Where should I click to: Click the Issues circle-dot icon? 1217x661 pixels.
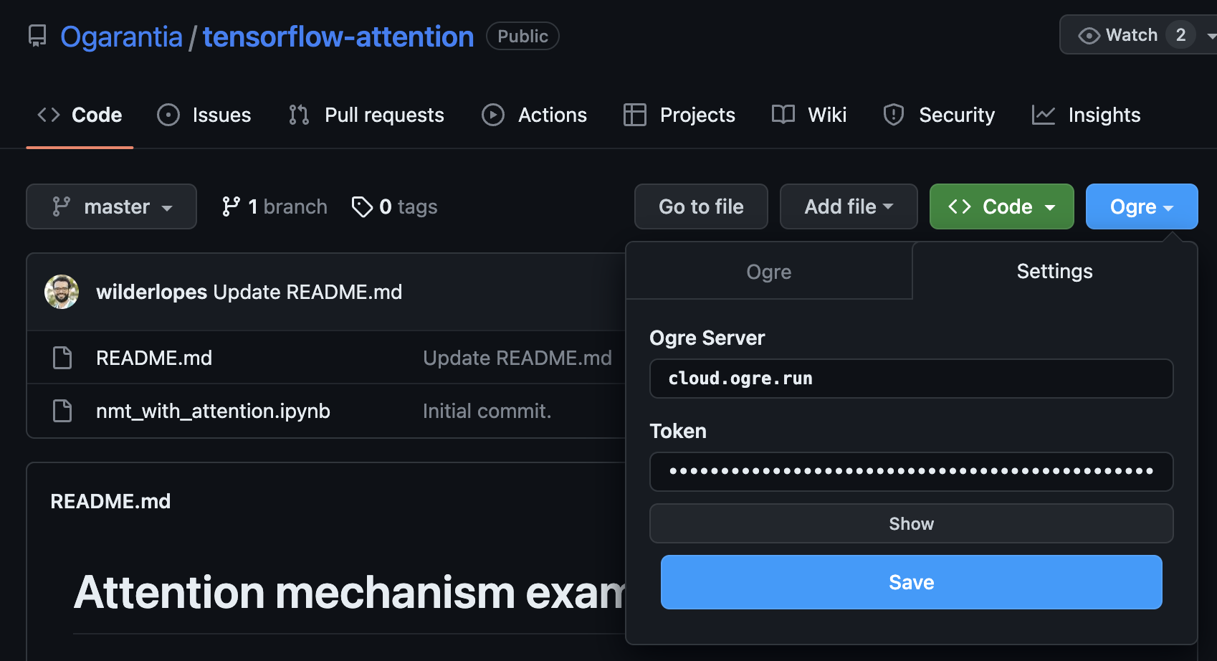(x=168, y=115)
